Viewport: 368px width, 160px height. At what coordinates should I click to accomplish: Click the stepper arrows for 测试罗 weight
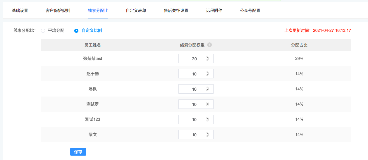207,104
